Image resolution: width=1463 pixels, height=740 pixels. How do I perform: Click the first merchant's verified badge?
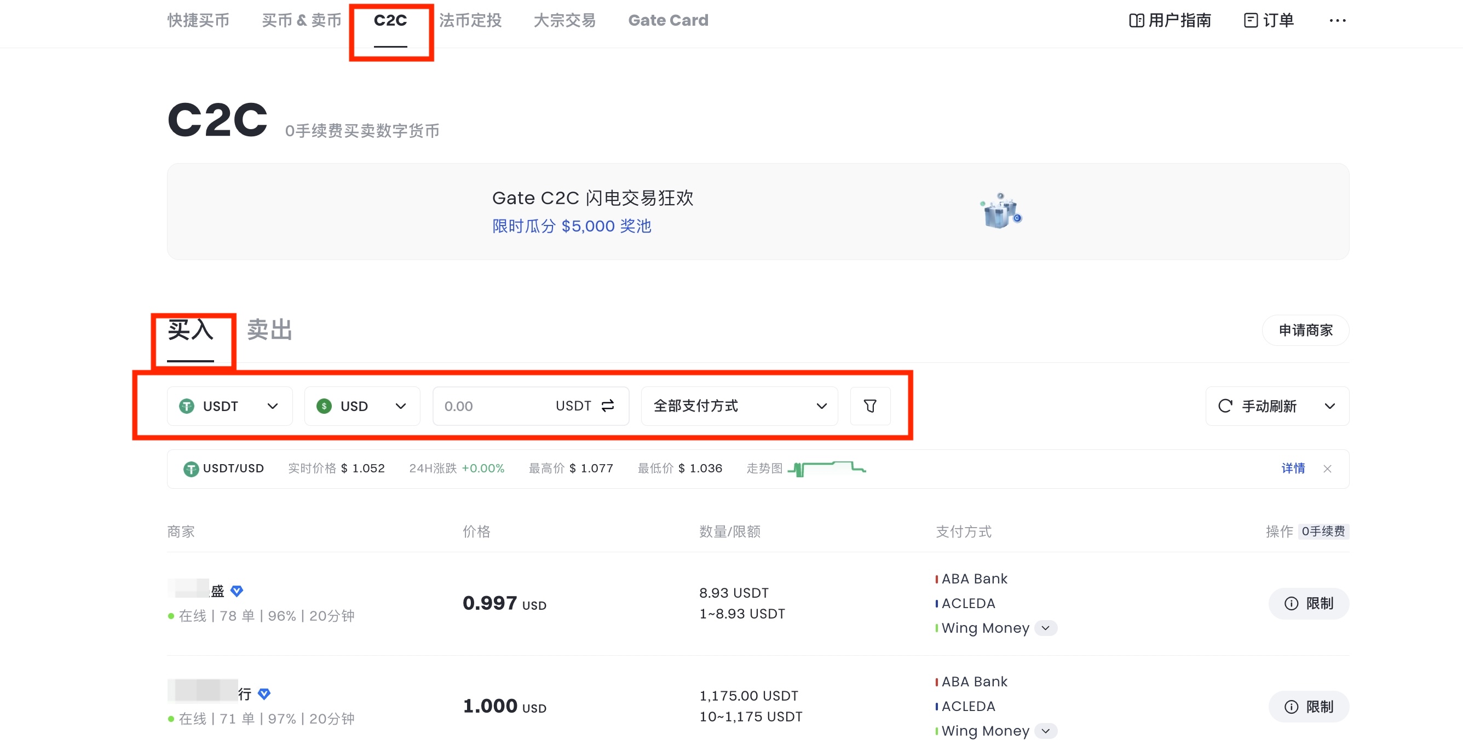237,591
